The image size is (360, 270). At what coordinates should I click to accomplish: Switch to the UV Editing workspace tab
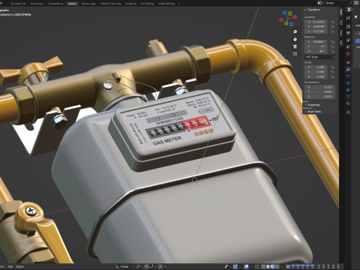(147, 4)
